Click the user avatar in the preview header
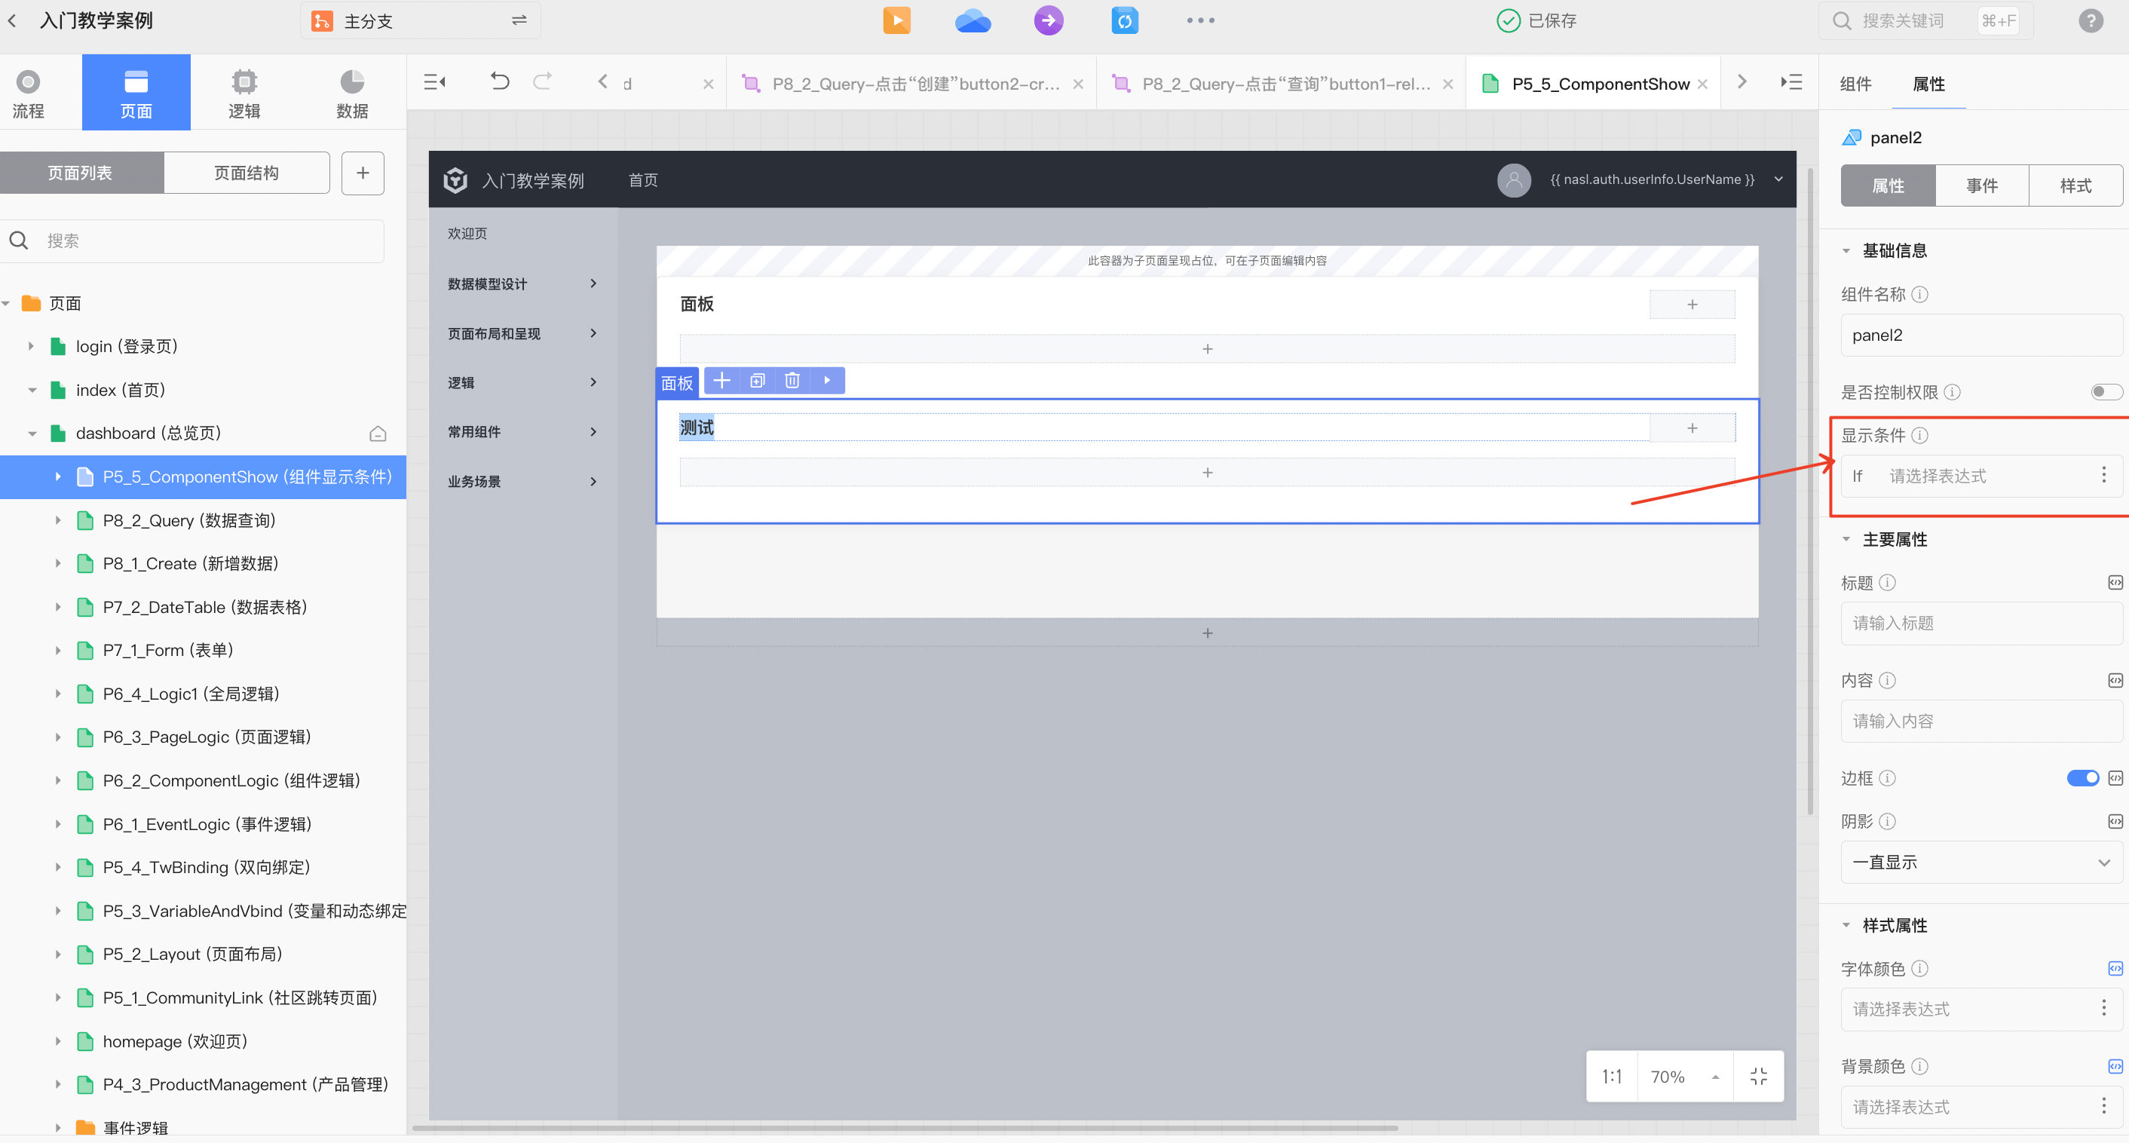 pyautogui.click(x=1513, y=179)
